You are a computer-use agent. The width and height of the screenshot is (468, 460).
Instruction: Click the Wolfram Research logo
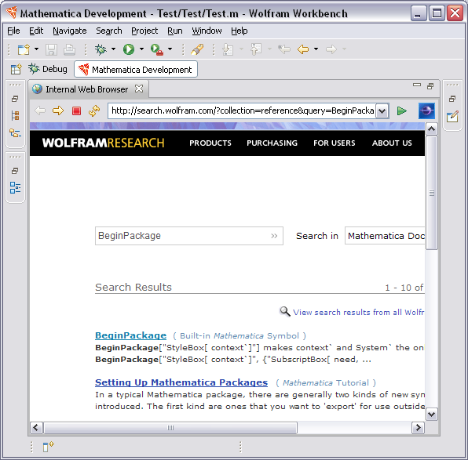pos(103,143)
